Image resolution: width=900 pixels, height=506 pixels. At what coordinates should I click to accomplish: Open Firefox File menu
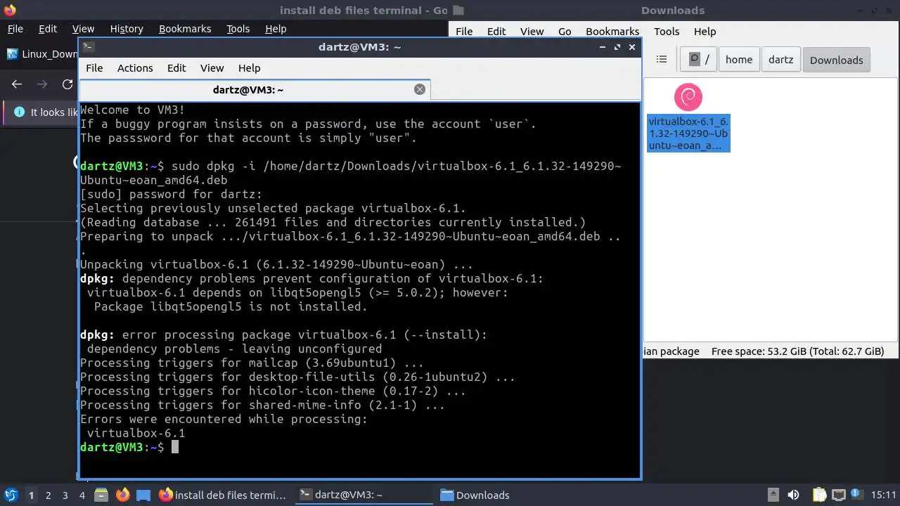coord(15,29)
